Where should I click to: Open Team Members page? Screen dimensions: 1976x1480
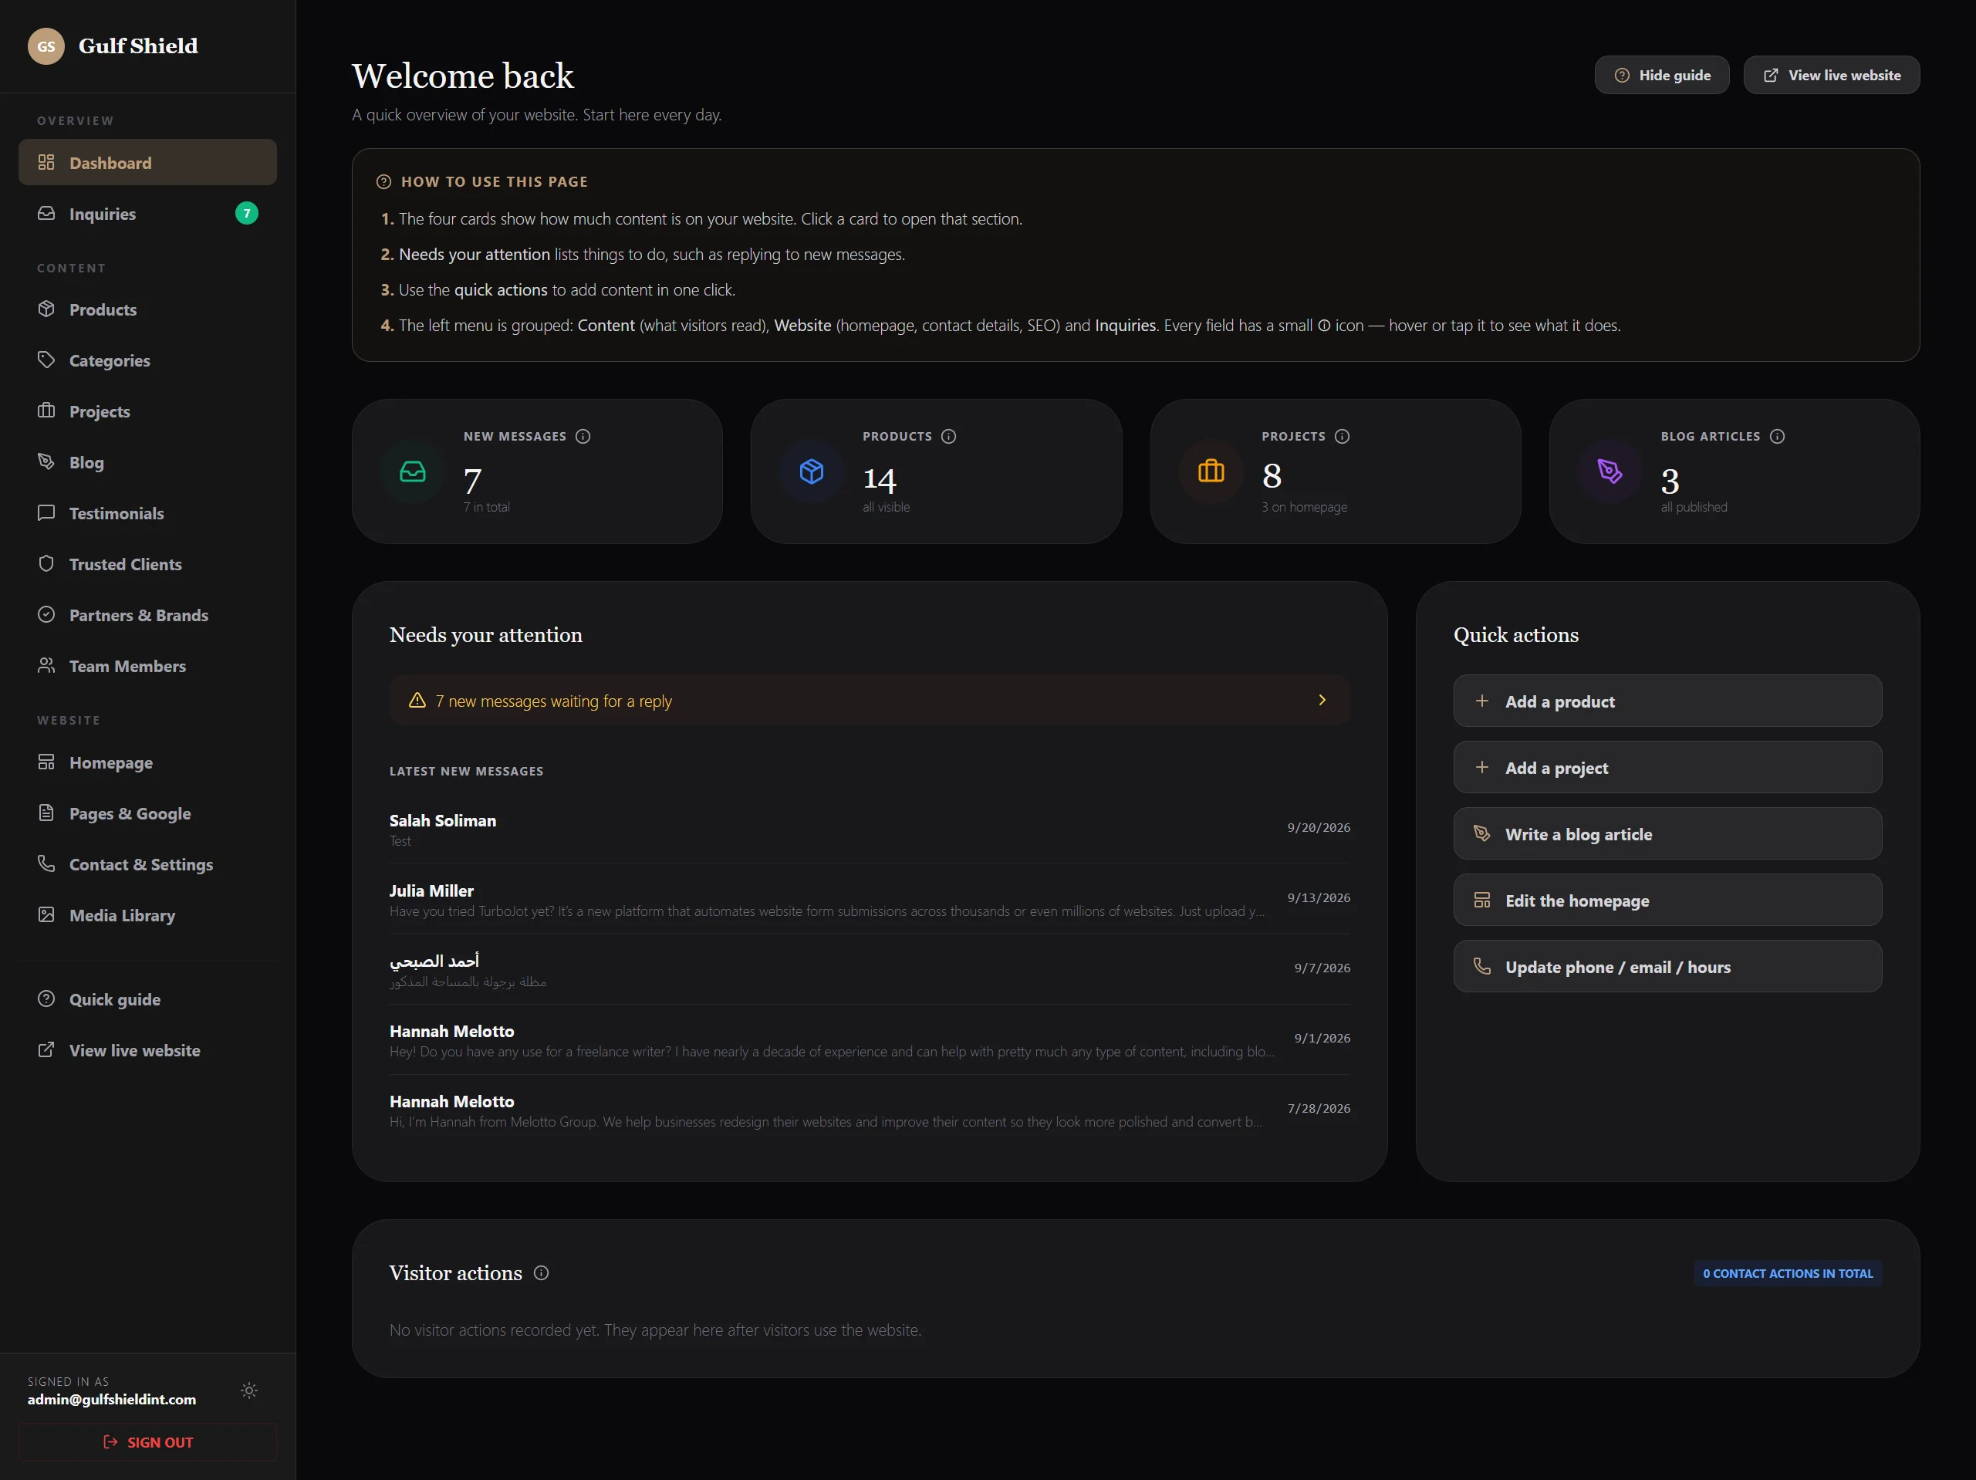tap(147, 665)
